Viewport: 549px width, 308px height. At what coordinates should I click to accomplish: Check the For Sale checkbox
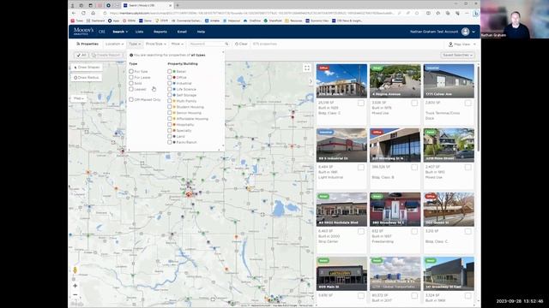pos(131,71)
